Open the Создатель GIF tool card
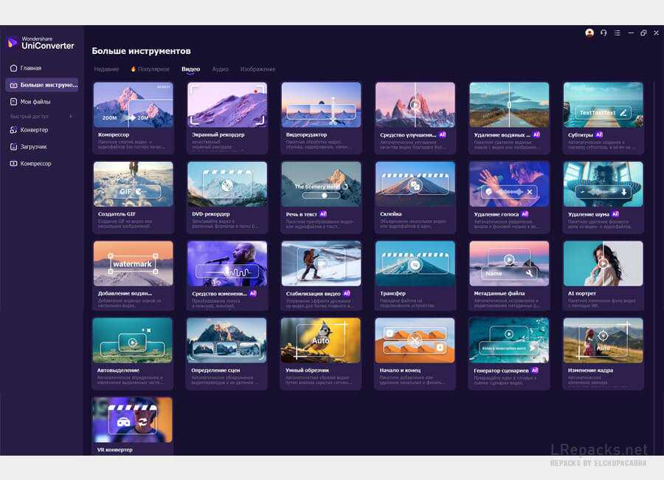Image resolution: width=664 pixels, height=480 pixels. pos(133,196)
